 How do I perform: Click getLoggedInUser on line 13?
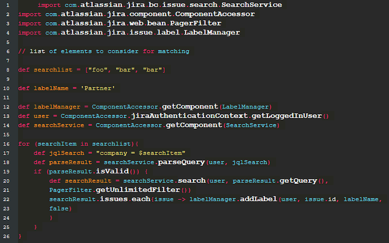tap(287, 116)
